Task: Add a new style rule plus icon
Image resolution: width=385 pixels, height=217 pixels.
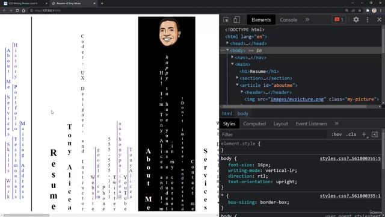Action: 364,134
